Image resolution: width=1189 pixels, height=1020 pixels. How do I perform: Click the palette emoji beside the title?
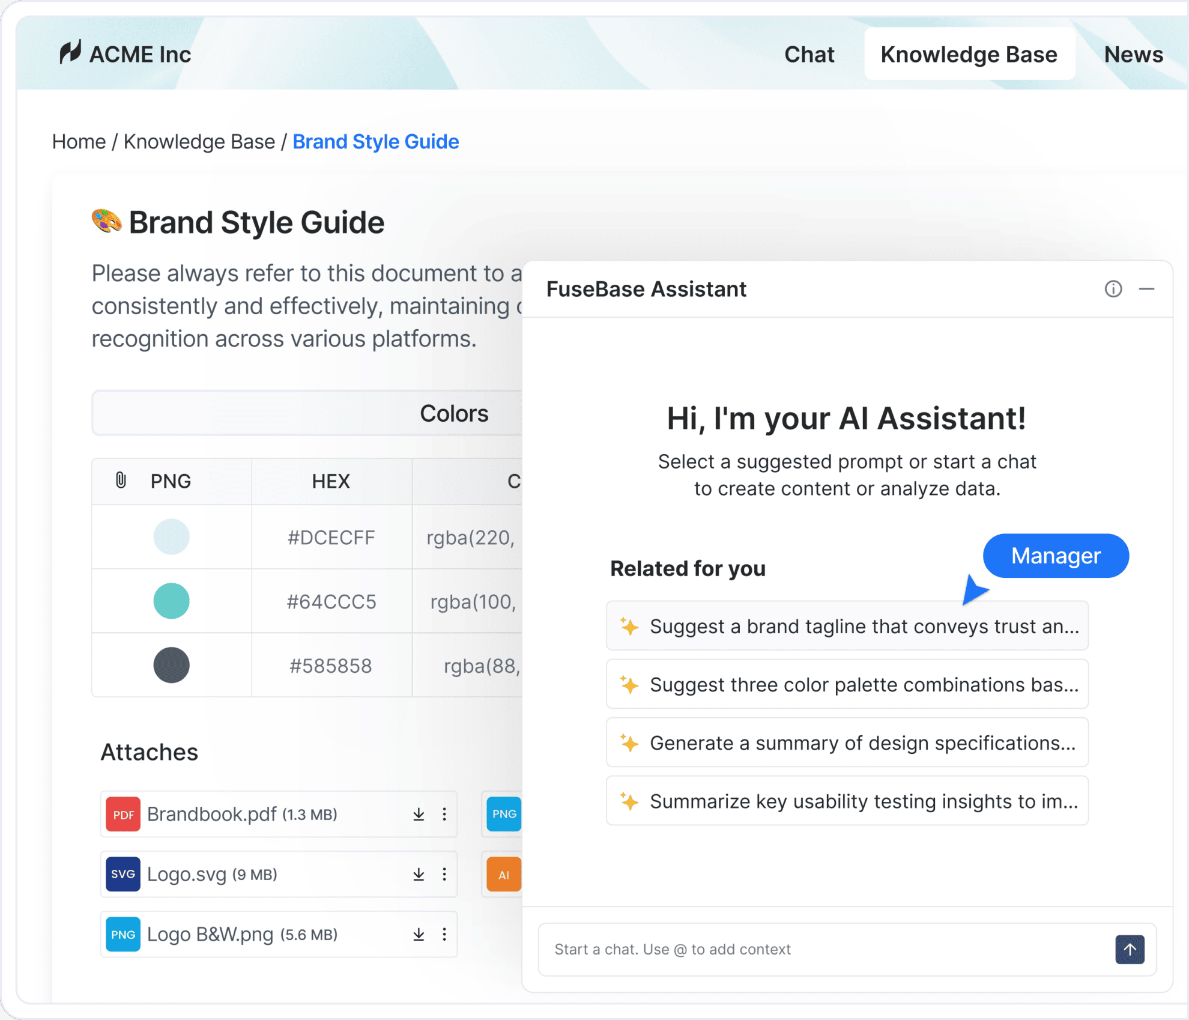(106, 221)
